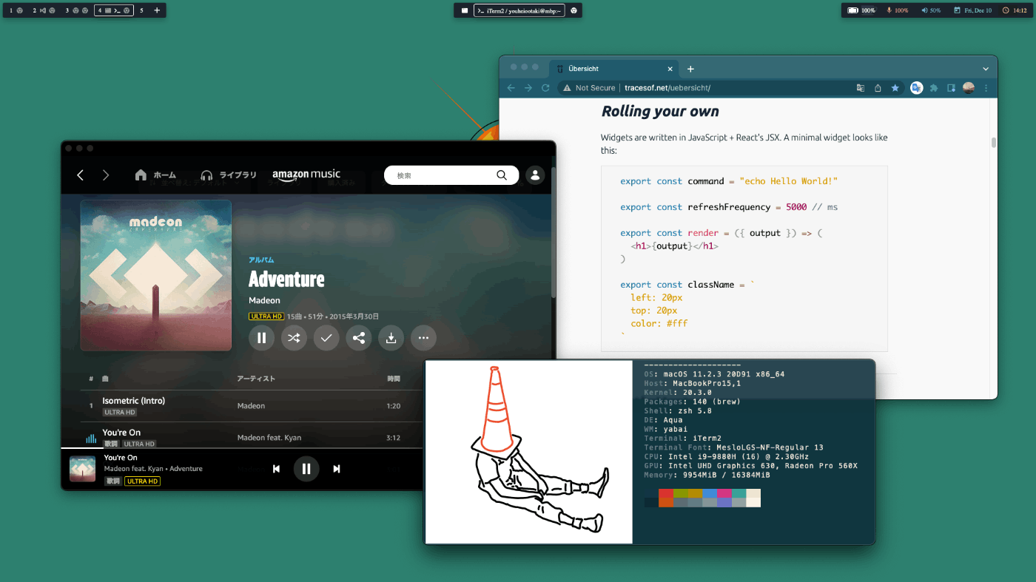
Task: Select track Isometric (Intro)
Action: pos(134,400)
